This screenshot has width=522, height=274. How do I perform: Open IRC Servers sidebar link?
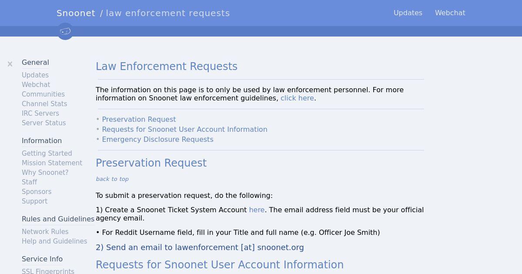pos(40,114)
